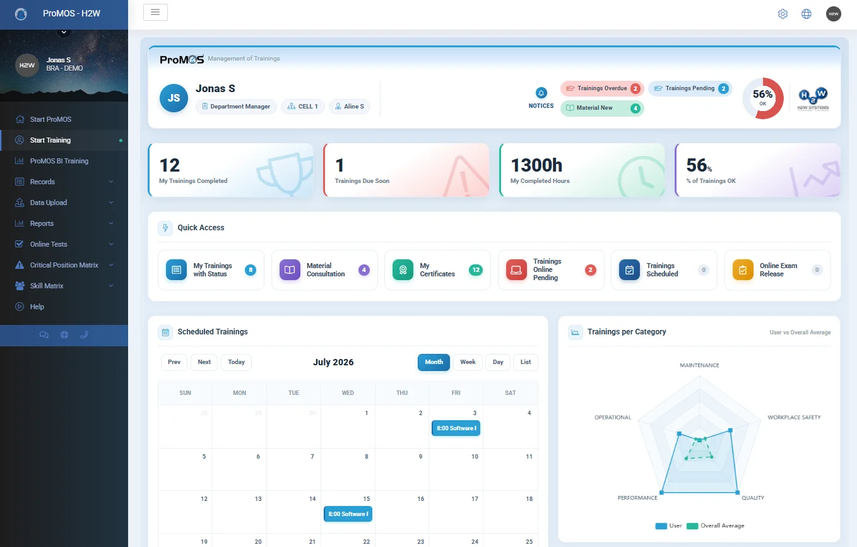Open Help in sidebar
Viewport: 857px width, 547px height.
pyautogui.click(x=64, y=307)
